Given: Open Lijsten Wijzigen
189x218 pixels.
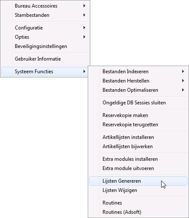Looking at the screenshot, I should (x=138, y=190).
